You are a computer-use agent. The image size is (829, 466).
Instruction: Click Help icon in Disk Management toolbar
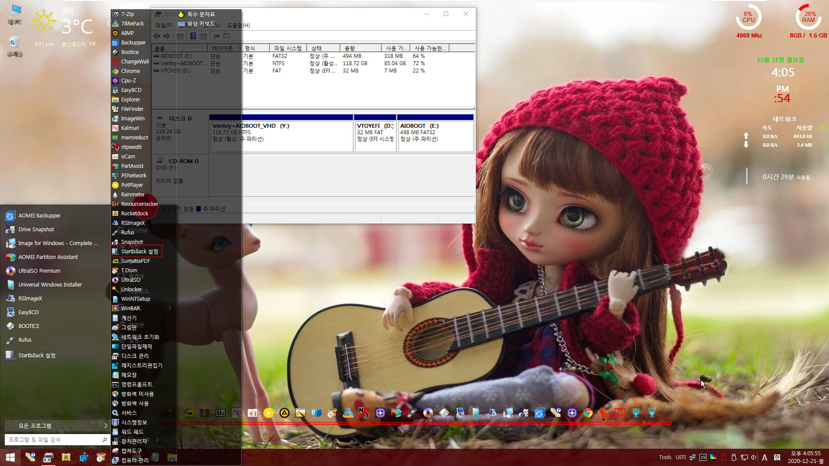[x=193, y=36]
